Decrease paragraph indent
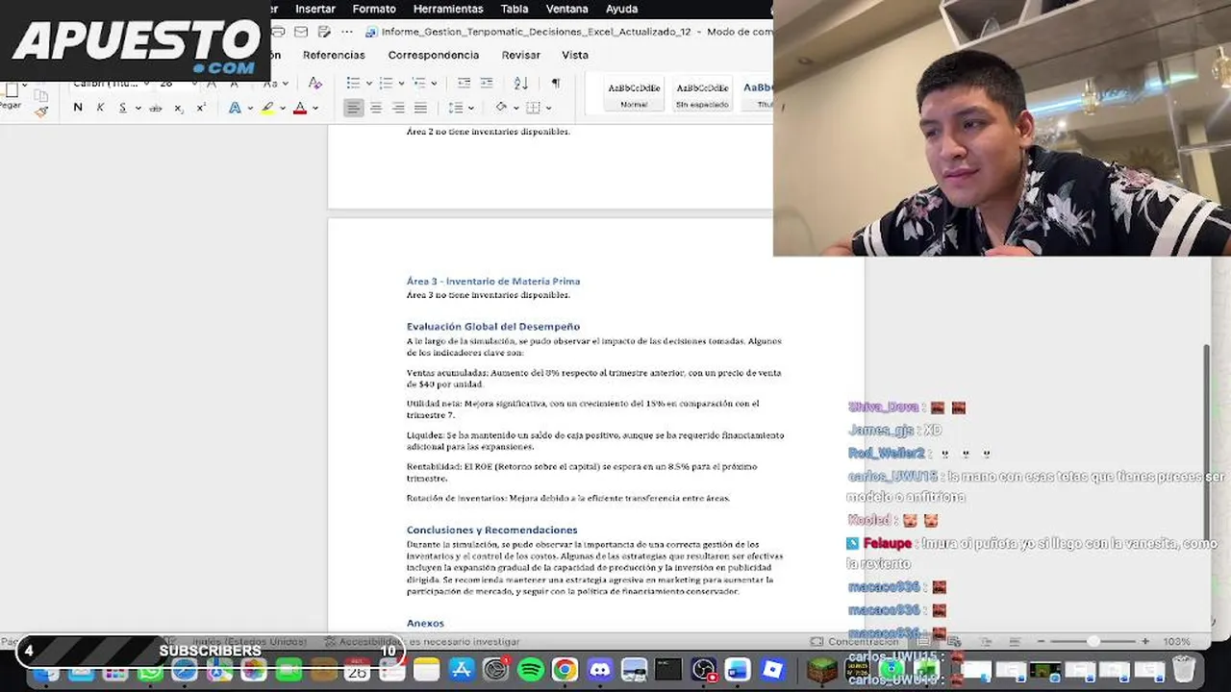 click(x=464, y=84)
